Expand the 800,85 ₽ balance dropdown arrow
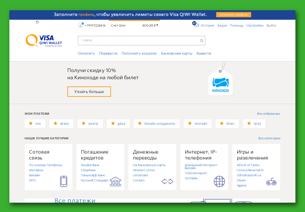305x212 pixels. tap(157, 25)
